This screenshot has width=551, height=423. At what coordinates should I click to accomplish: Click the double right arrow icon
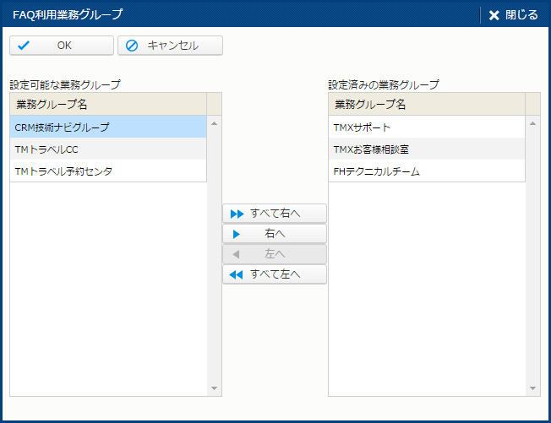237,214
